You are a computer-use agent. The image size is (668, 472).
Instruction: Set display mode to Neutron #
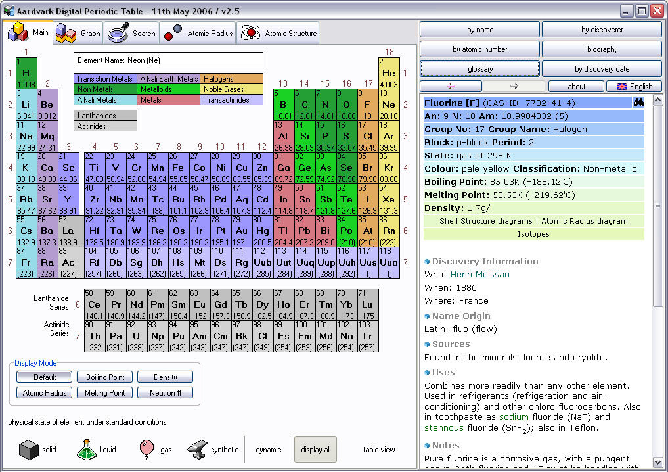(165, 392)
